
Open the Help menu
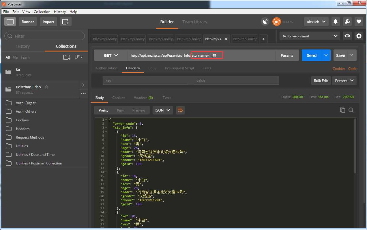73,11
